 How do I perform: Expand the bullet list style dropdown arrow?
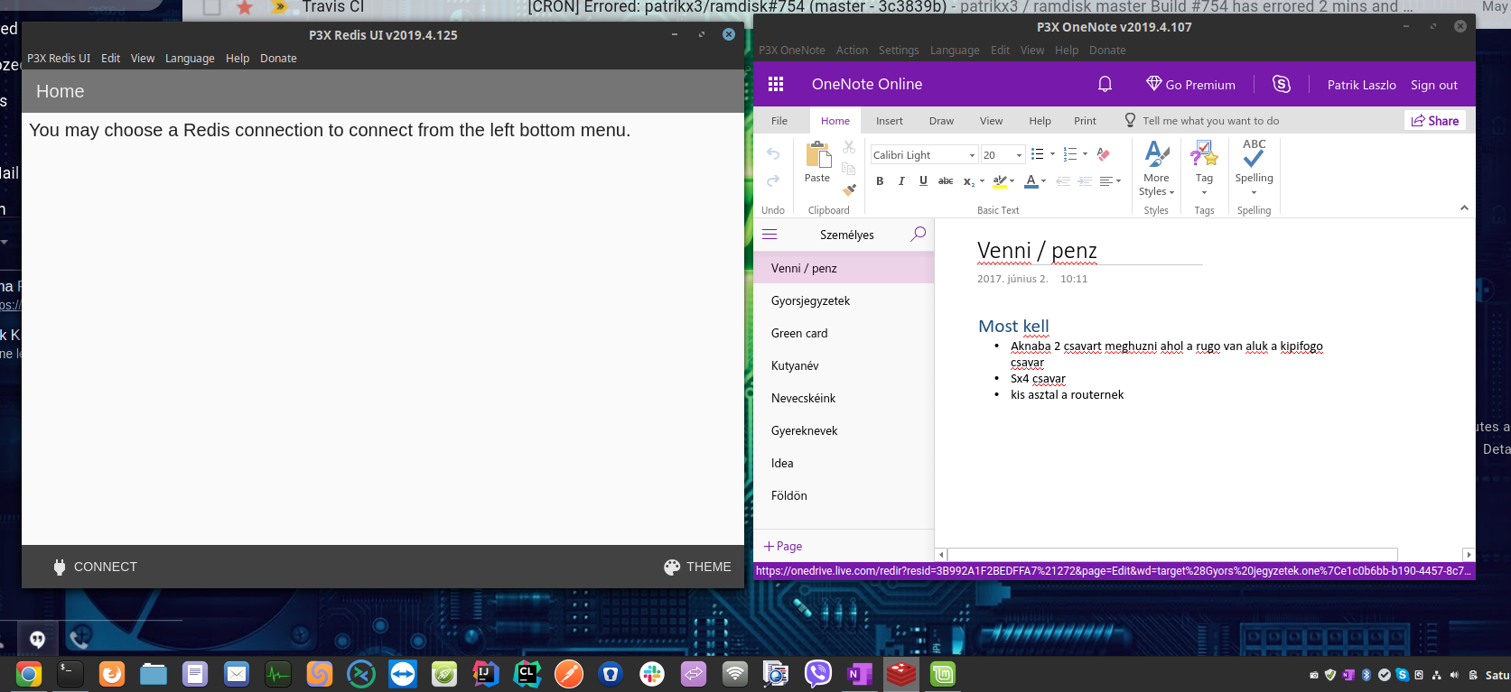[x=1053, y=154]
